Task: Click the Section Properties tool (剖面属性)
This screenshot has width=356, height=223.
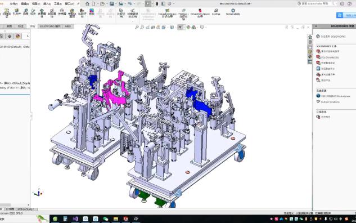Action: 52,13
